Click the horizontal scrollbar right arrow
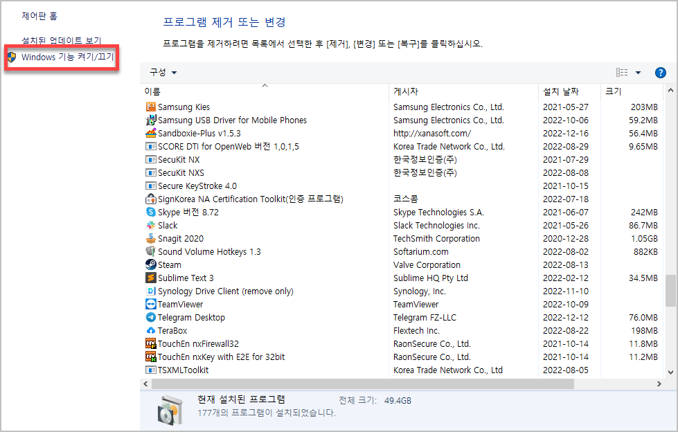This screenshot has width=678, height=432. coord(659,384)
